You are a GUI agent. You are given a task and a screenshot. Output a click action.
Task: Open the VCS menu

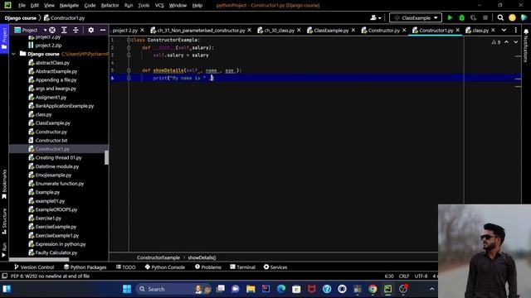159,6
